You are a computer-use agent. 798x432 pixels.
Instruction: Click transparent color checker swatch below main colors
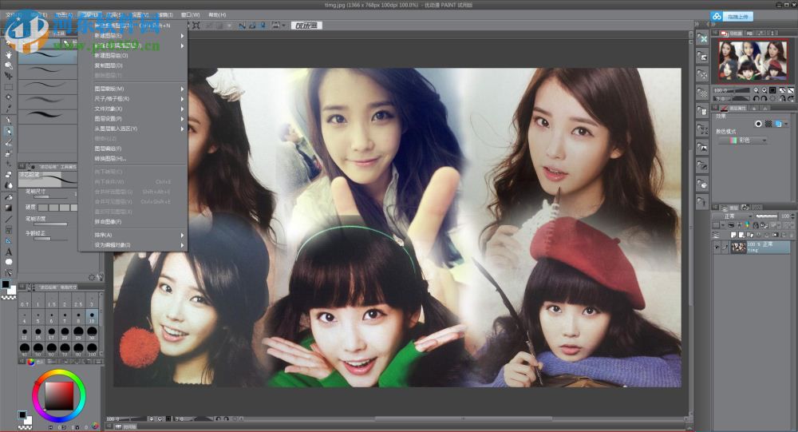pos(9,298)
